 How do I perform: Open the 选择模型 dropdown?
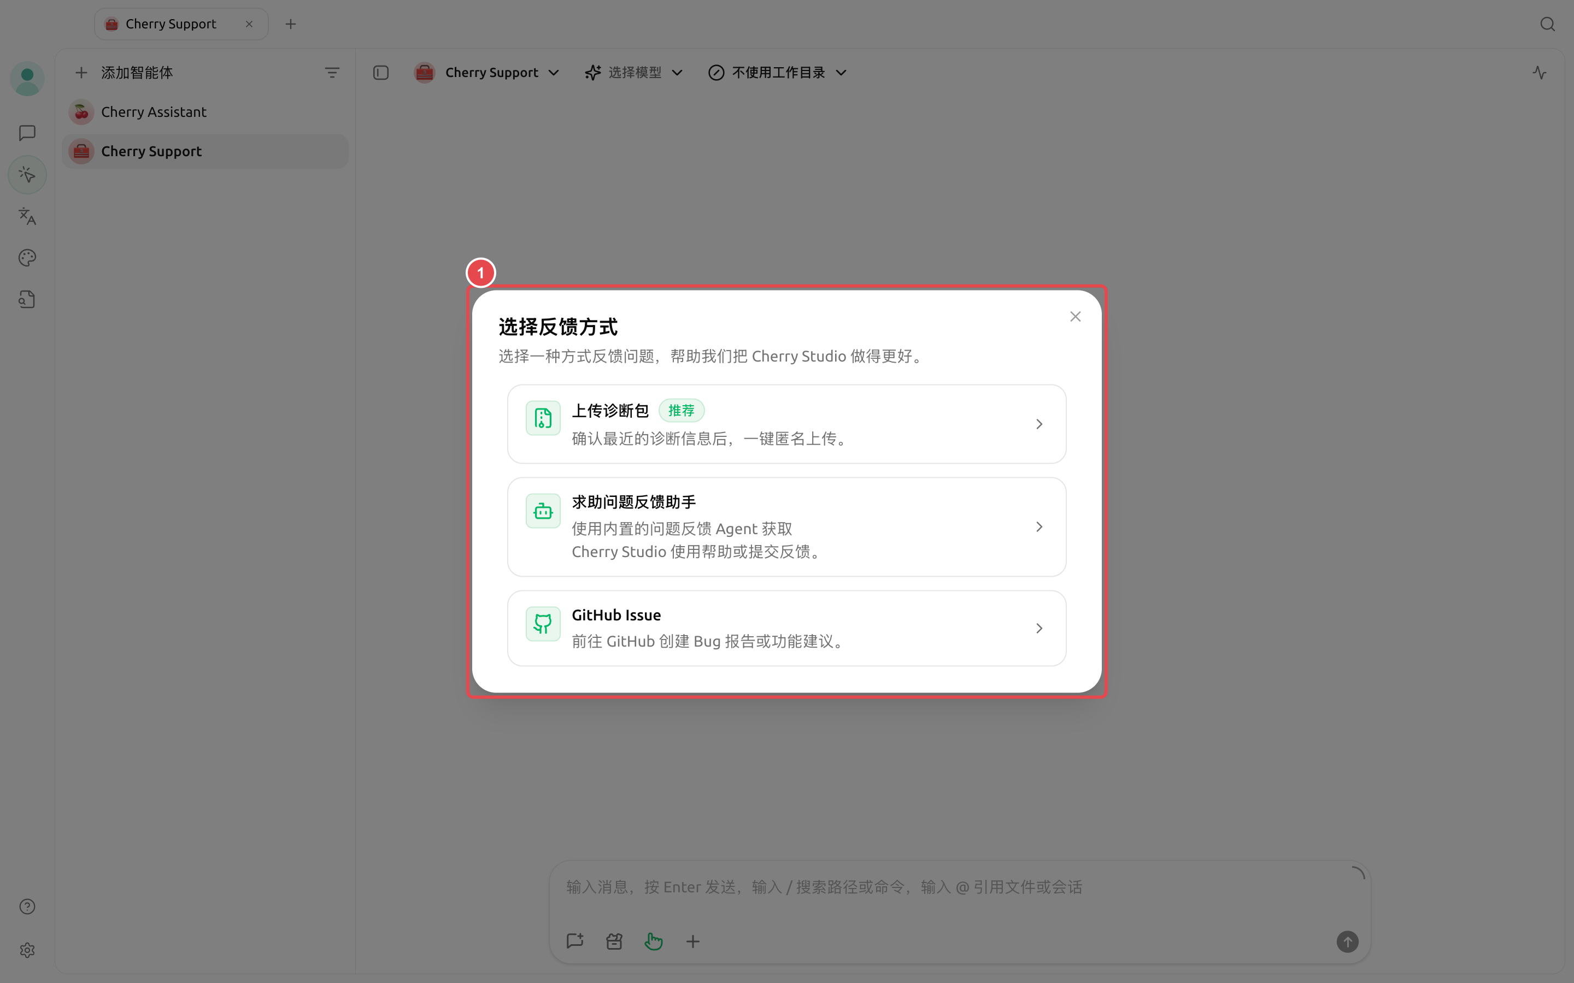tap(633, 72)
